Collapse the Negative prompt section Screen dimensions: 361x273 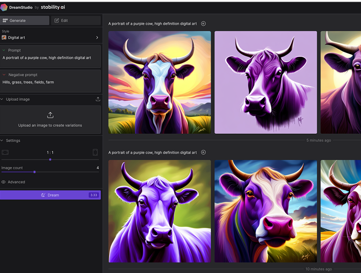(x=4, y=75)
